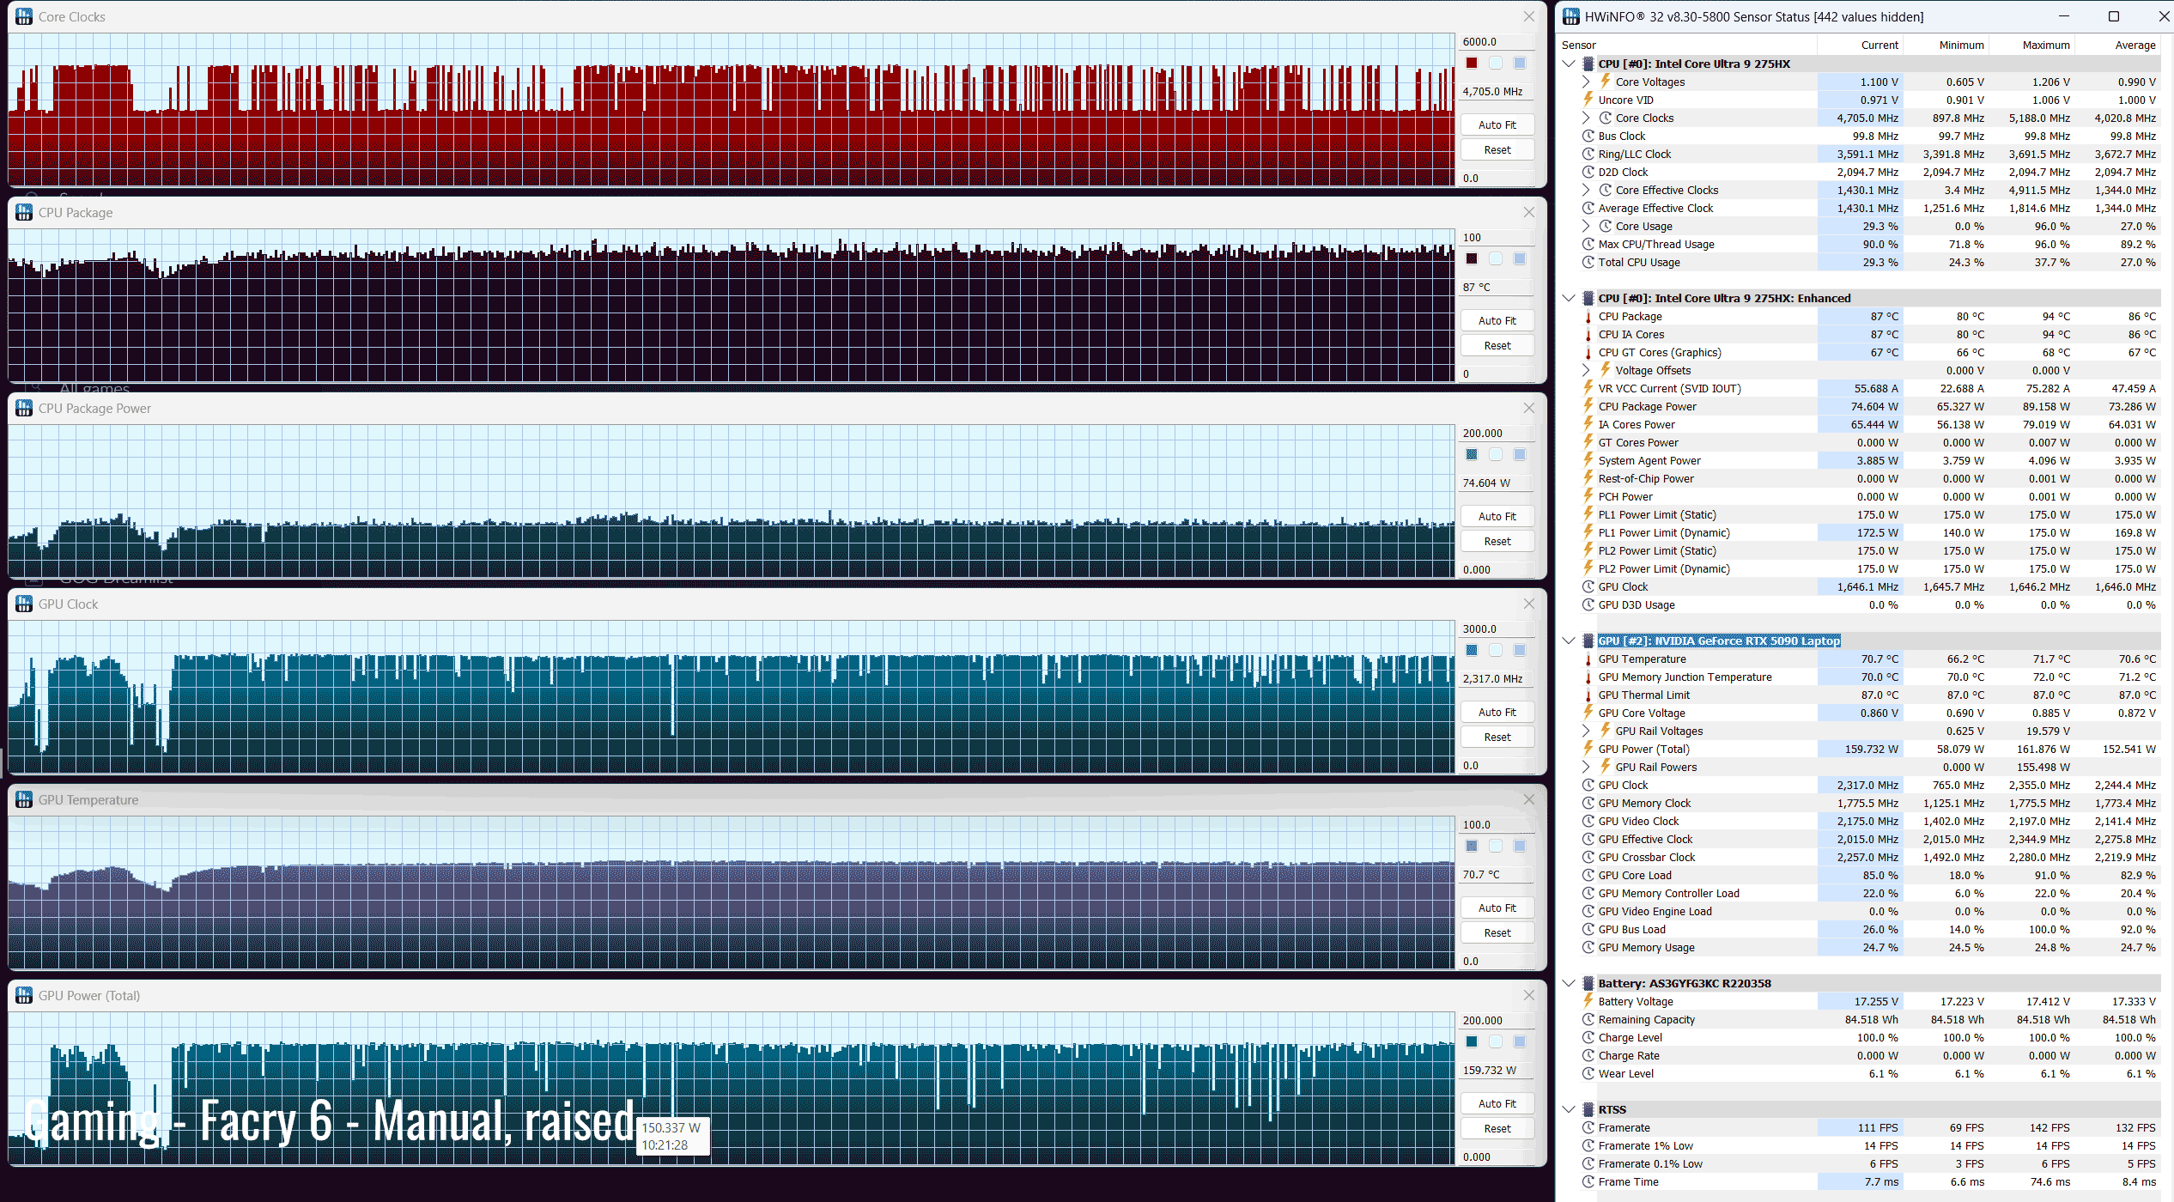This screenshot has height=1202, width=2174.
Task: Expand the Core Effective Clocks entry
Action: (x=1586, y=190)
